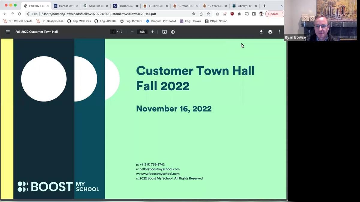The image size is (360, 202).
Task: Open the PDF more-options three-dot menu
Action: coord(279,32)
